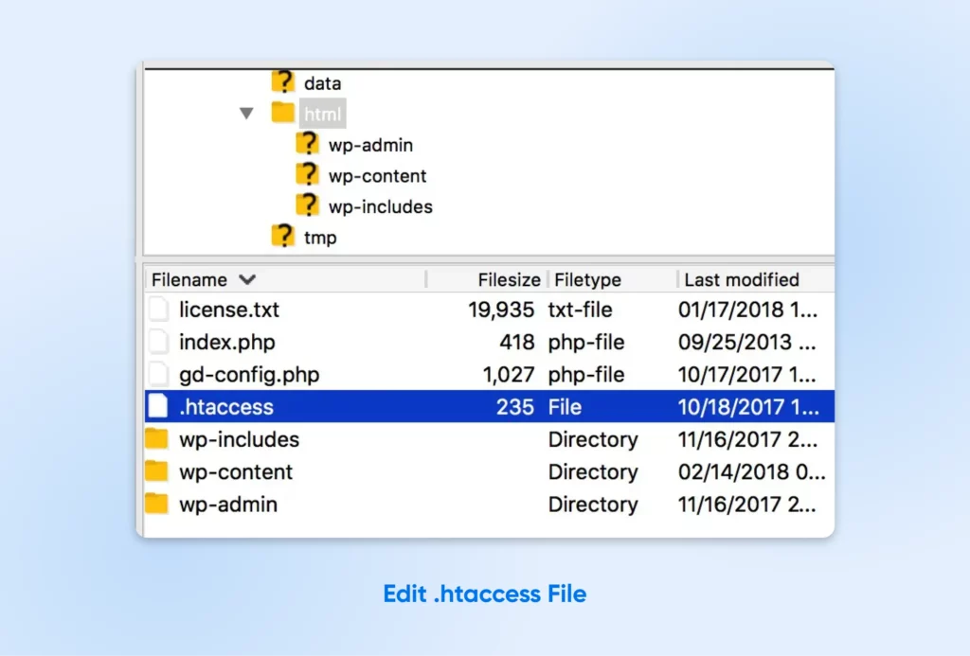Click the File type cell of .htaccess
Image resolution: width=970 pixels, height=656 pixels.
(x=565, y=407)
